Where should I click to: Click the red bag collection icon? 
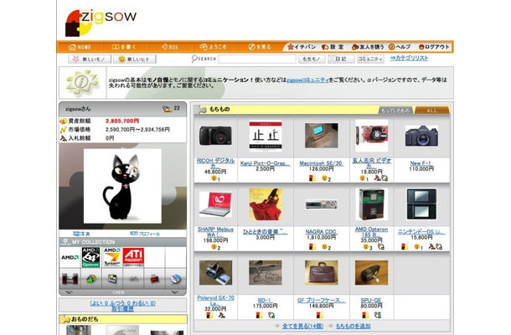coord(154,279)
